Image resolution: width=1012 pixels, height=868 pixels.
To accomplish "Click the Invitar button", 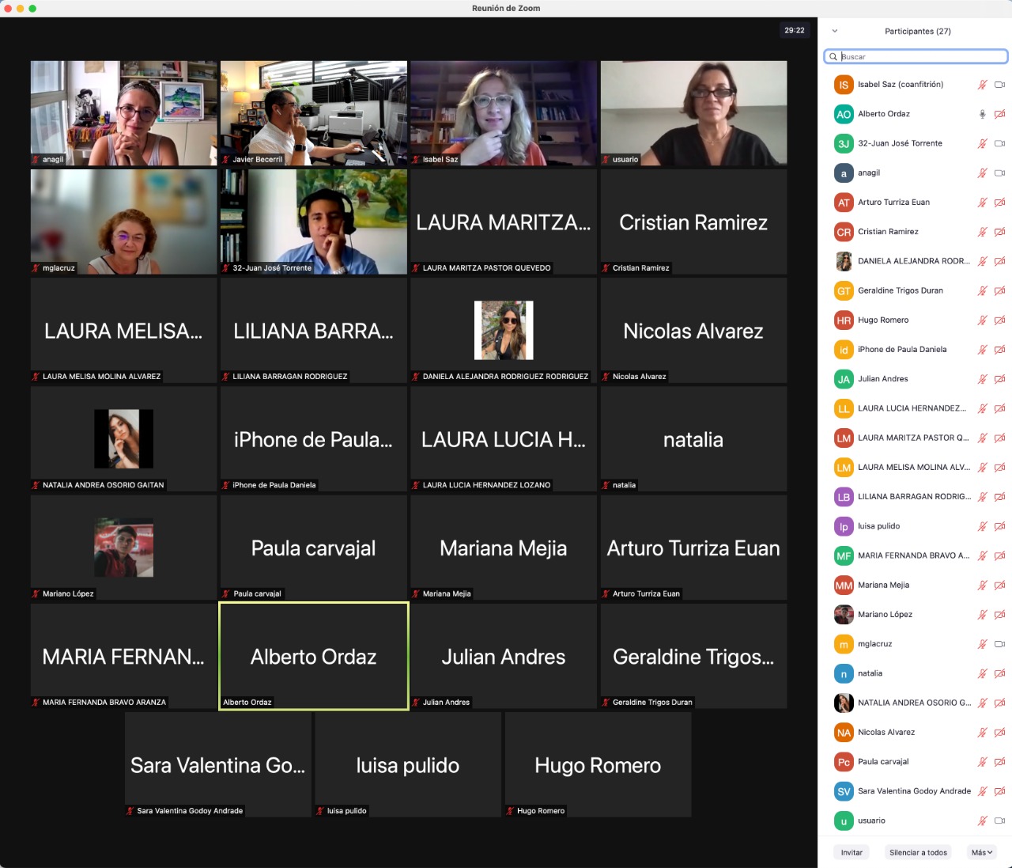I will 852,852.
